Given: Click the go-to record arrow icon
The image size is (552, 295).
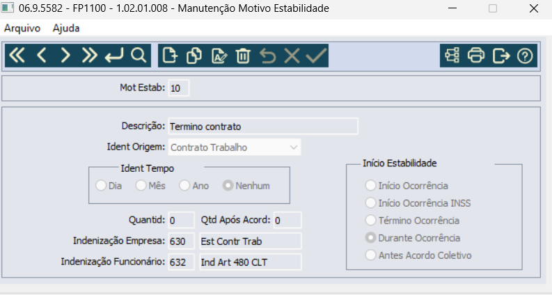Looking at the screenshot, I should 114,56.
